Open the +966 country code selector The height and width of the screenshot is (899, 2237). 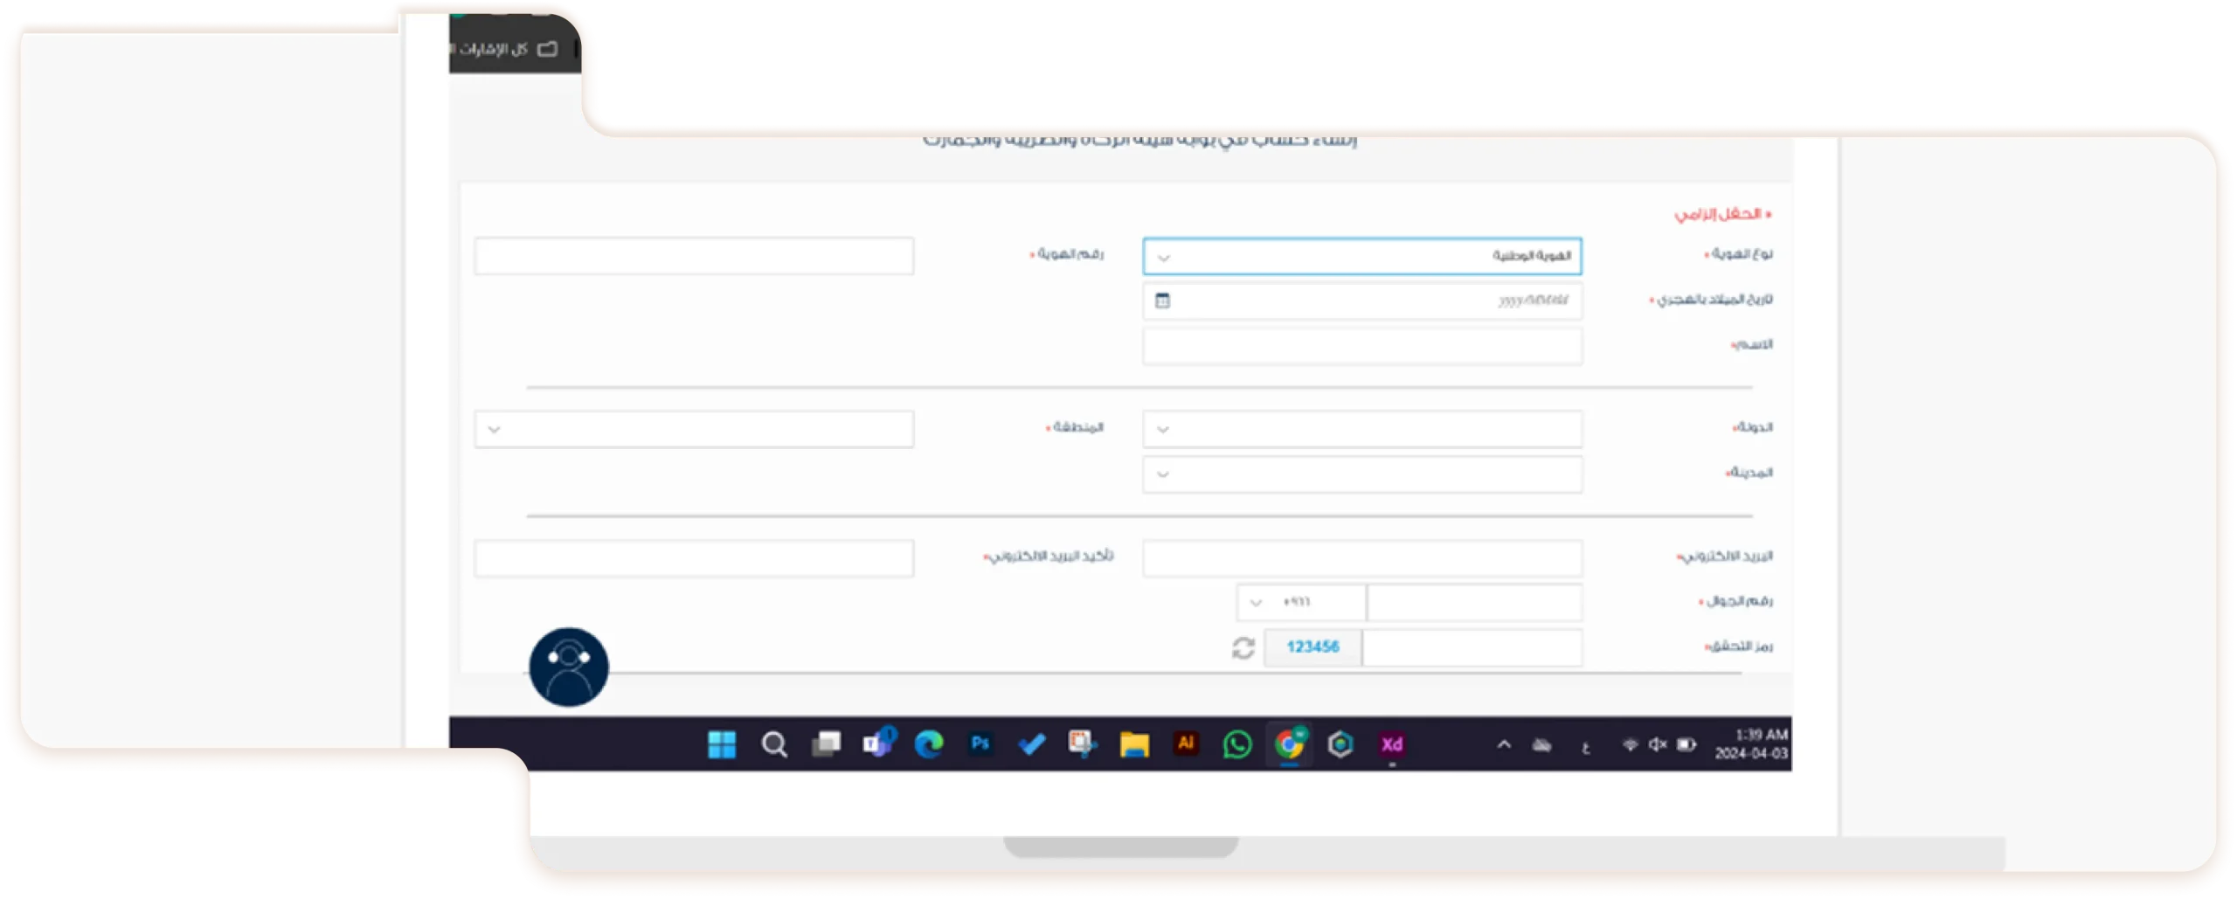[1300, 602]
